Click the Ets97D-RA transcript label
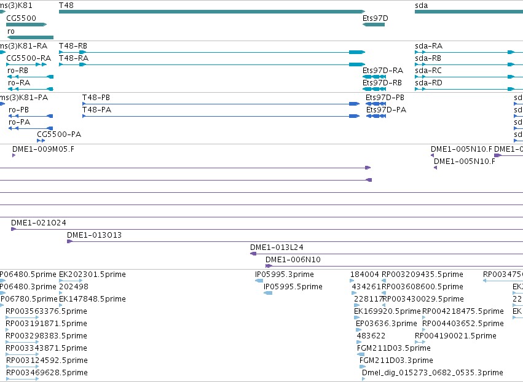 [383, 71]
